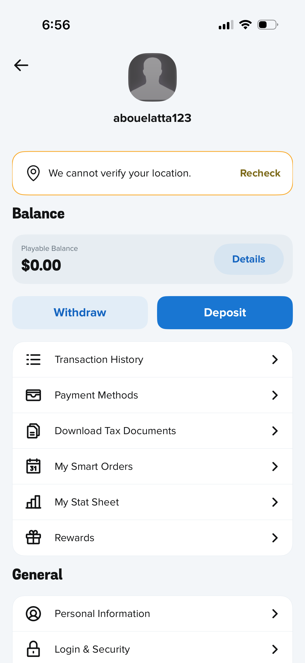This screenshot has width=305, height=663.
Task: Tap the Smart Orders calendar icon
Action: [33, 466]
